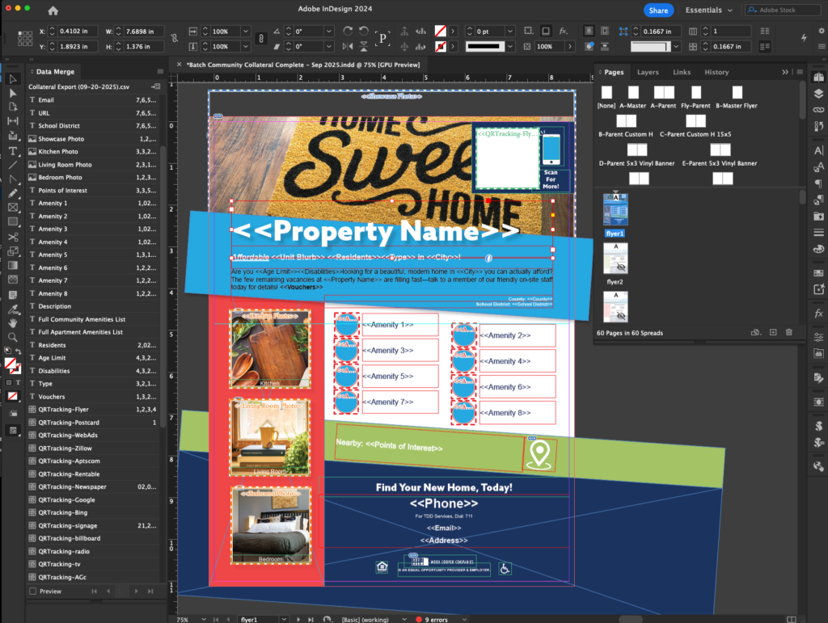Viewport: 828px width, 623px height.
Task: Switch to the Layers tab
Action: point(648,72)
